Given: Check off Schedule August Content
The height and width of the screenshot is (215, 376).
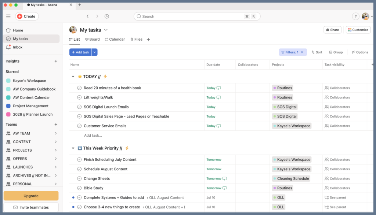Looking at the screenshot, I should pyautogui.click(x=79, y=169).
